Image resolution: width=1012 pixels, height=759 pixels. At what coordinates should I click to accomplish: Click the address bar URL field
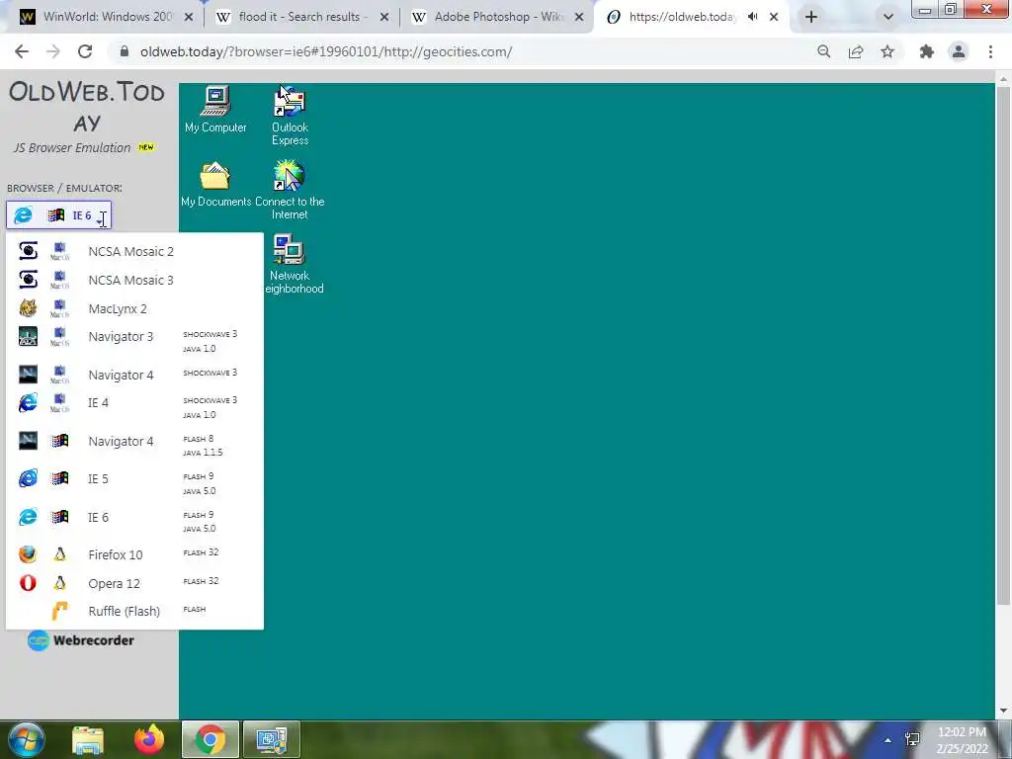click(326, 51)
